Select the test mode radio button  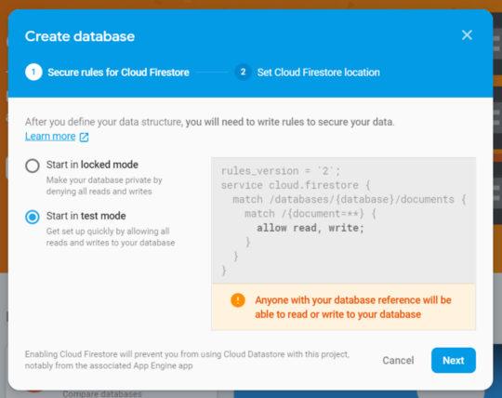coord(33,217)
